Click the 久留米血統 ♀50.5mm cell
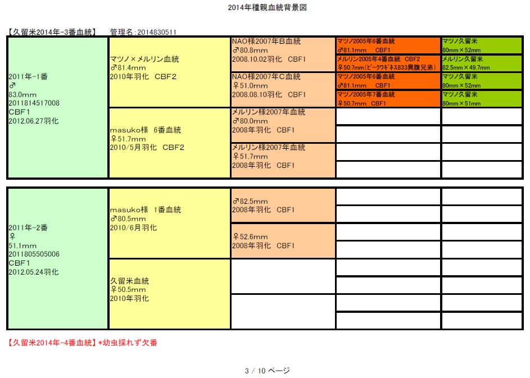 [x=169, y=294]
